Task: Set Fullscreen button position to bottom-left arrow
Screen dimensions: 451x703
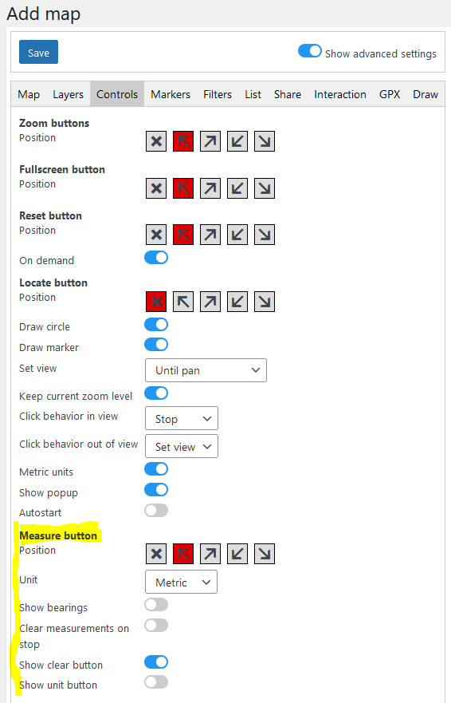Action: (x=237, y=188)
